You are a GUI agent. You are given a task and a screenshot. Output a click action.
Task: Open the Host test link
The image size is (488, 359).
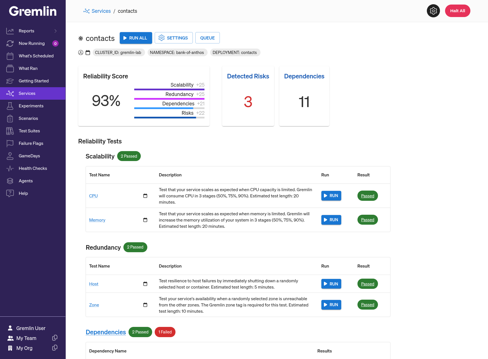click(x=94, y=284)
